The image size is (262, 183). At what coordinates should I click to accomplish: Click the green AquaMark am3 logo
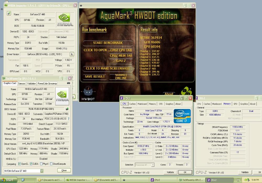point(186,91)
